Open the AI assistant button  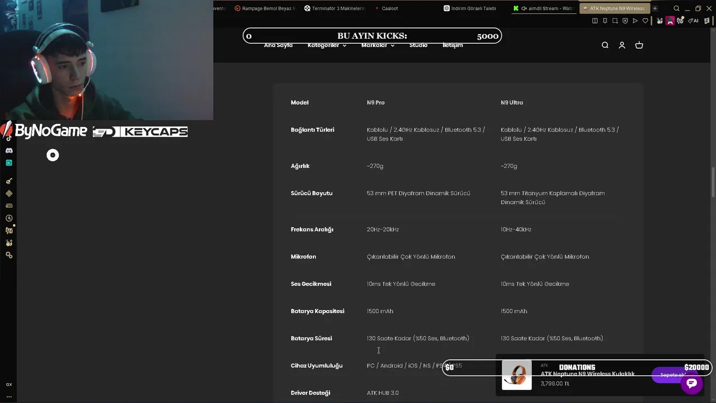pyautogui.click(x=693, y=21)
